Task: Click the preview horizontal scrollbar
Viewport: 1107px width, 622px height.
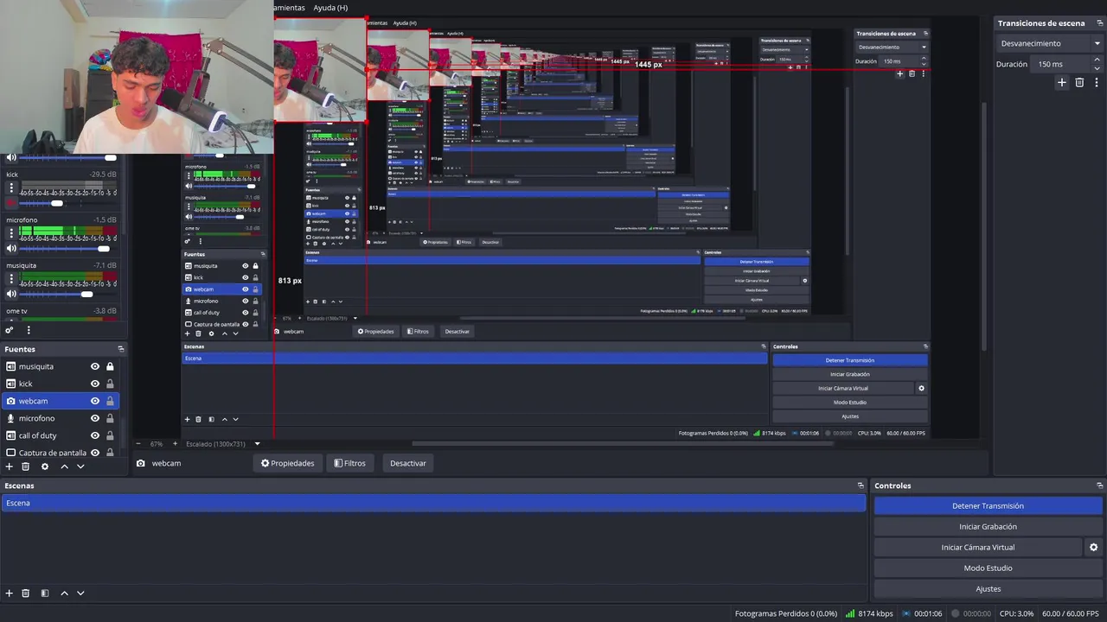Action: pyautogui.click(x=623, y=443)
